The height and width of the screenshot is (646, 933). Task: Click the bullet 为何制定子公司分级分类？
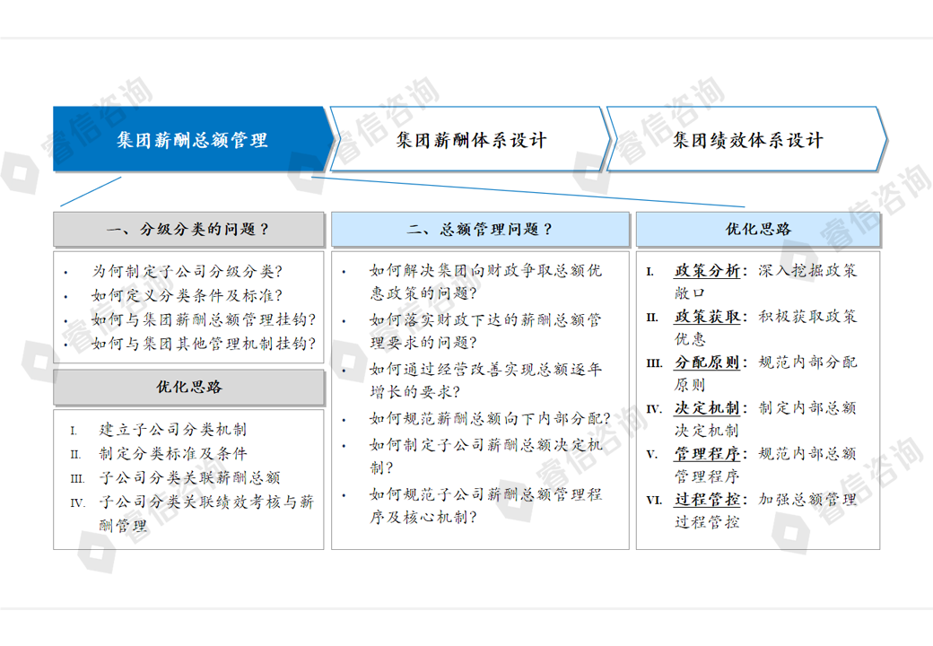pyautogui.click(x=187, y=270)
